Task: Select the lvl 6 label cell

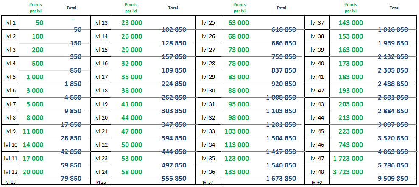Action: 10,90
